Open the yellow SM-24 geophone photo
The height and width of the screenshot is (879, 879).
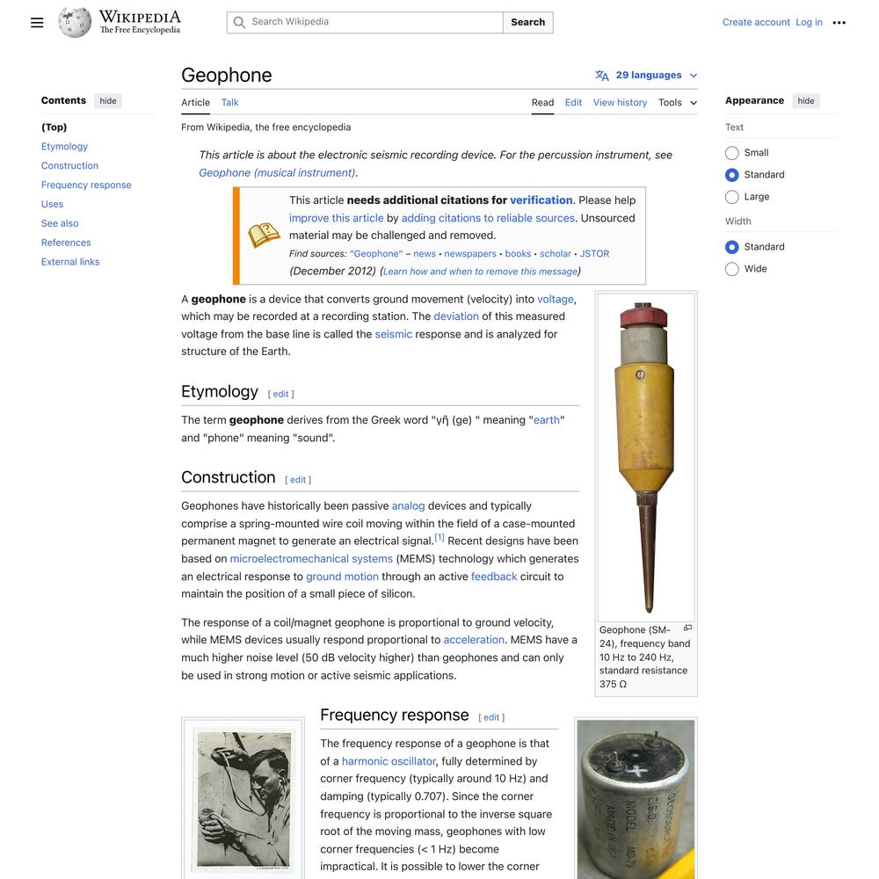646,457
